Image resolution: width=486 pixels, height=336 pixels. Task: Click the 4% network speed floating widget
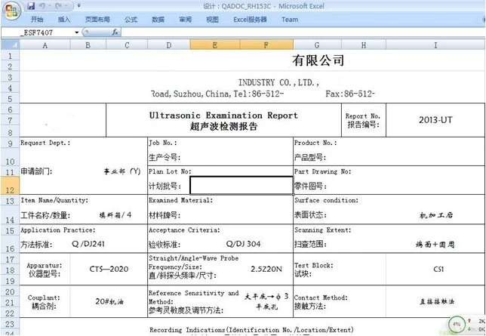coord(457,325)
